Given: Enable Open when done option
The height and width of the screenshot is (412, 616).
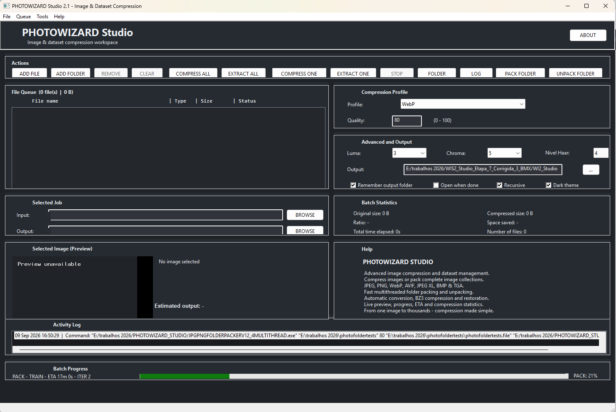Looking at the screenshot, I should [436, 185].
